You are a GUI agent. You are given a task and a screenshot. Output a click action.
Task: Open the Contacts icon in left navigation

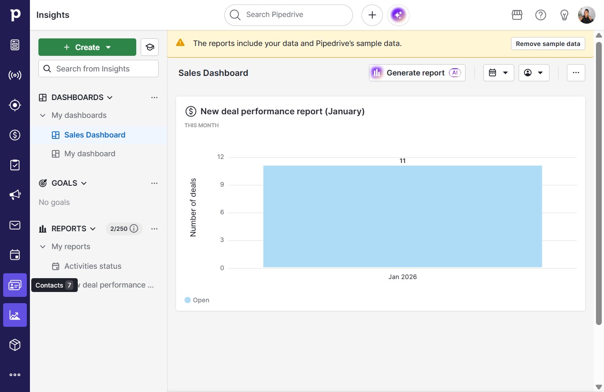tap(15, 285)
